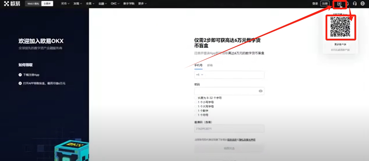Click the 下载注册App step text
The width and height of the screenshot is (369, 161).
pyautogui.click(x=31, y=75)
